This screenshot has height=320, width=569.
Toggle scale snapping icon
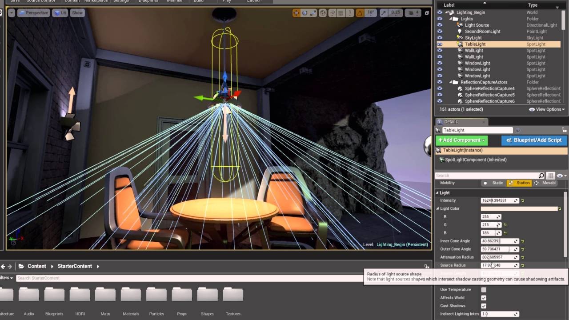(x=384, y=13)
